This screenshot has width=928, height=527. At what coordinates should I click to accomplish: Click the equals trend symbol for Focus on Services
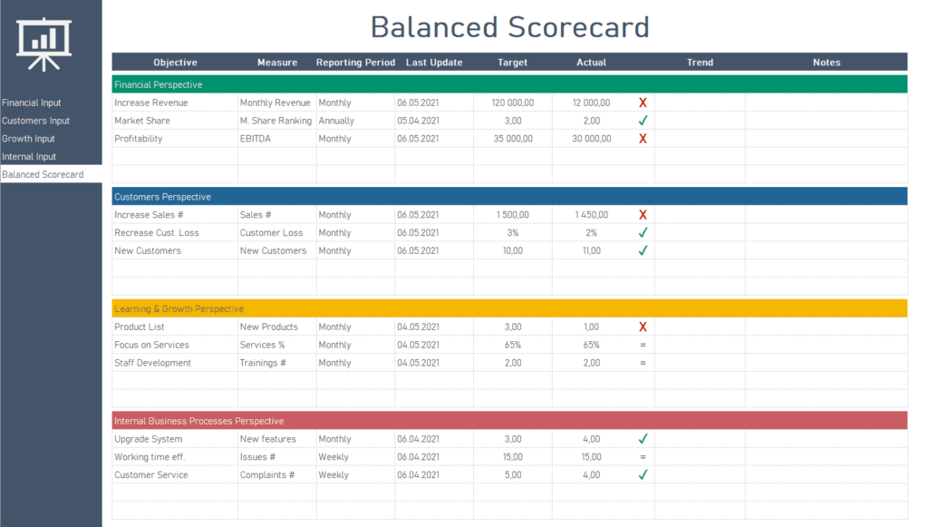click(643, 345)
